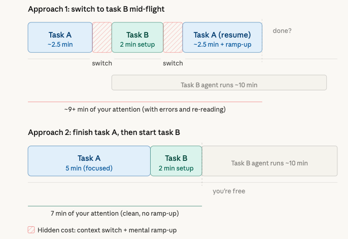Click the first "switch" label under timeline
Screen dimensions: 348x239
[102, 63]
